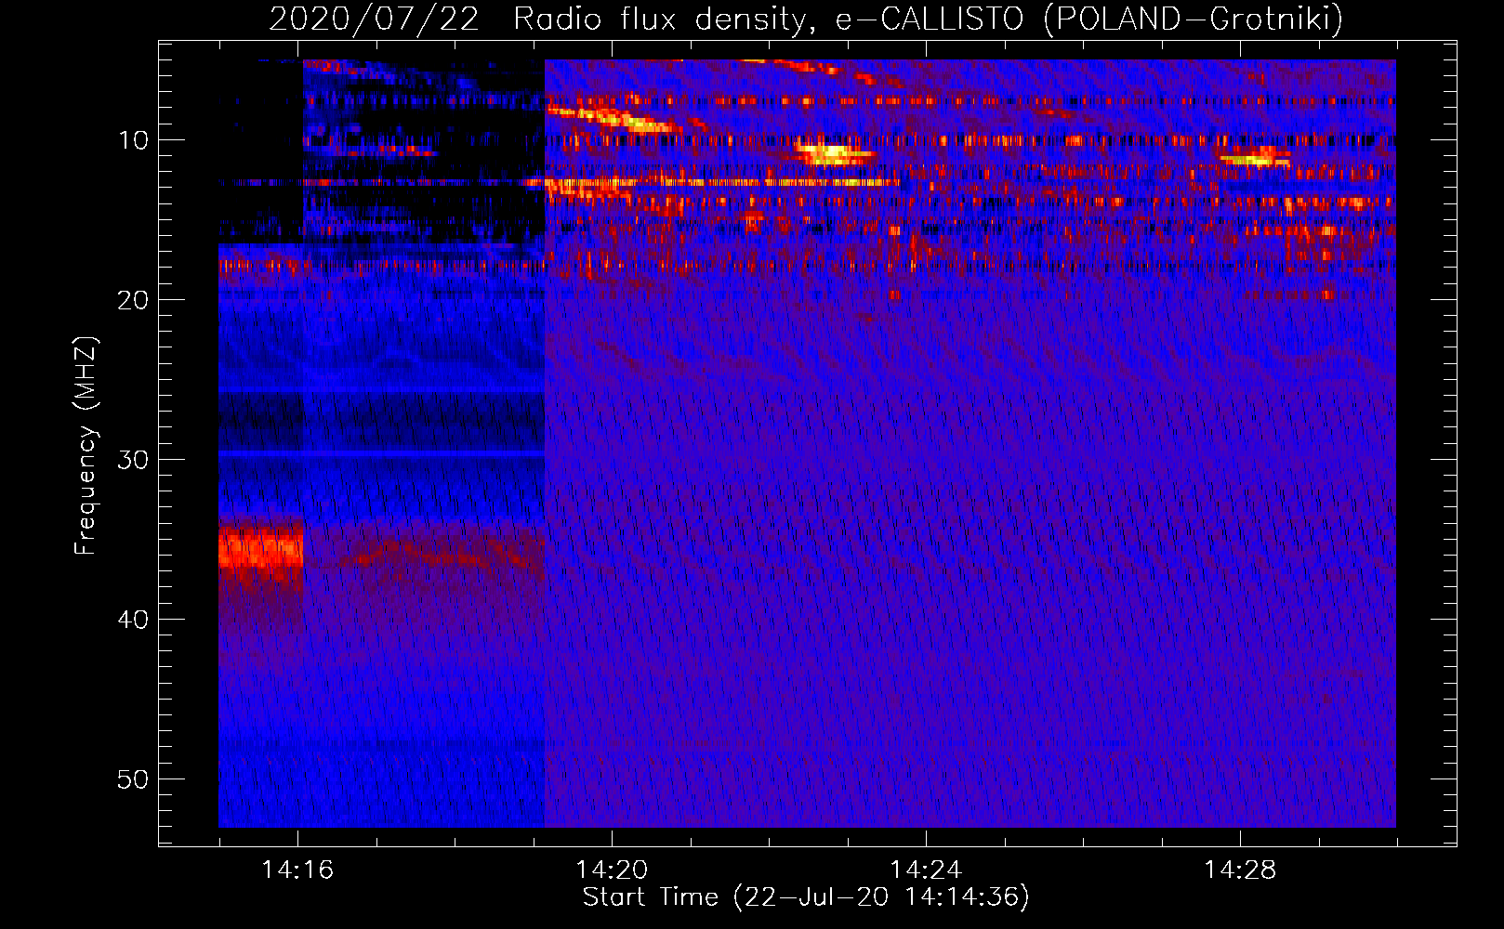Click the 'Start Time (22-Jul-20 14:14:36)' x-axis label
The height and width of the screenshot is (929, 1504).
[x=806, y=897]
